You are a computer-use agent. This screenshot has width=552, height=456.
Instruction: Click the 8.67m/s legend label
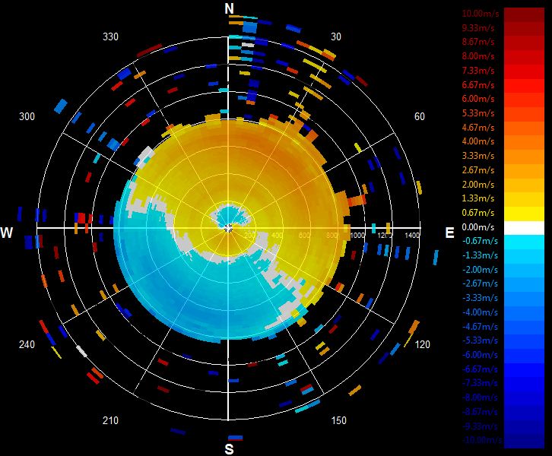pos(478,42)
